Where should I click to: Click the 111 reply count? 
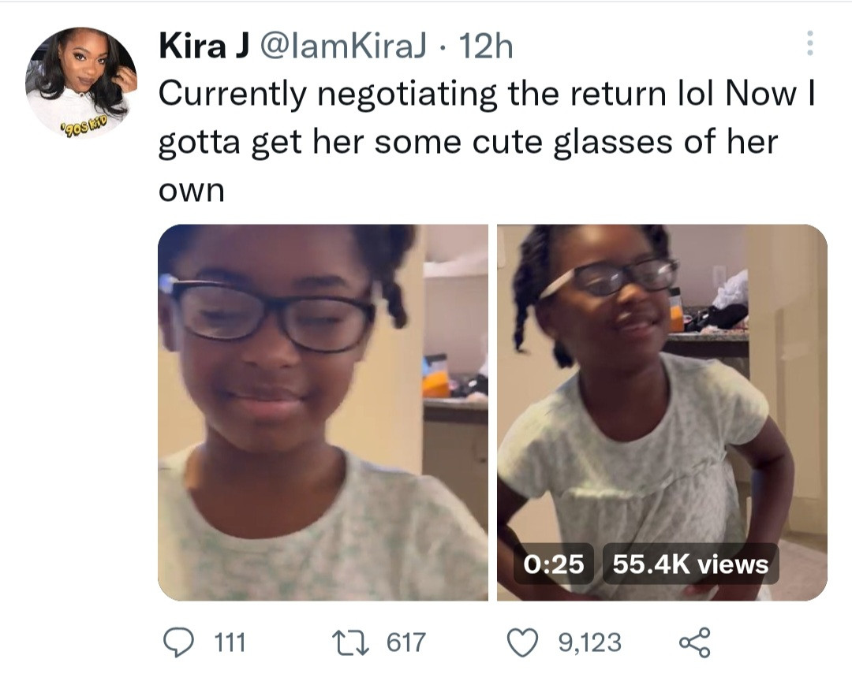pyautogui.click(x=230, y=642)
